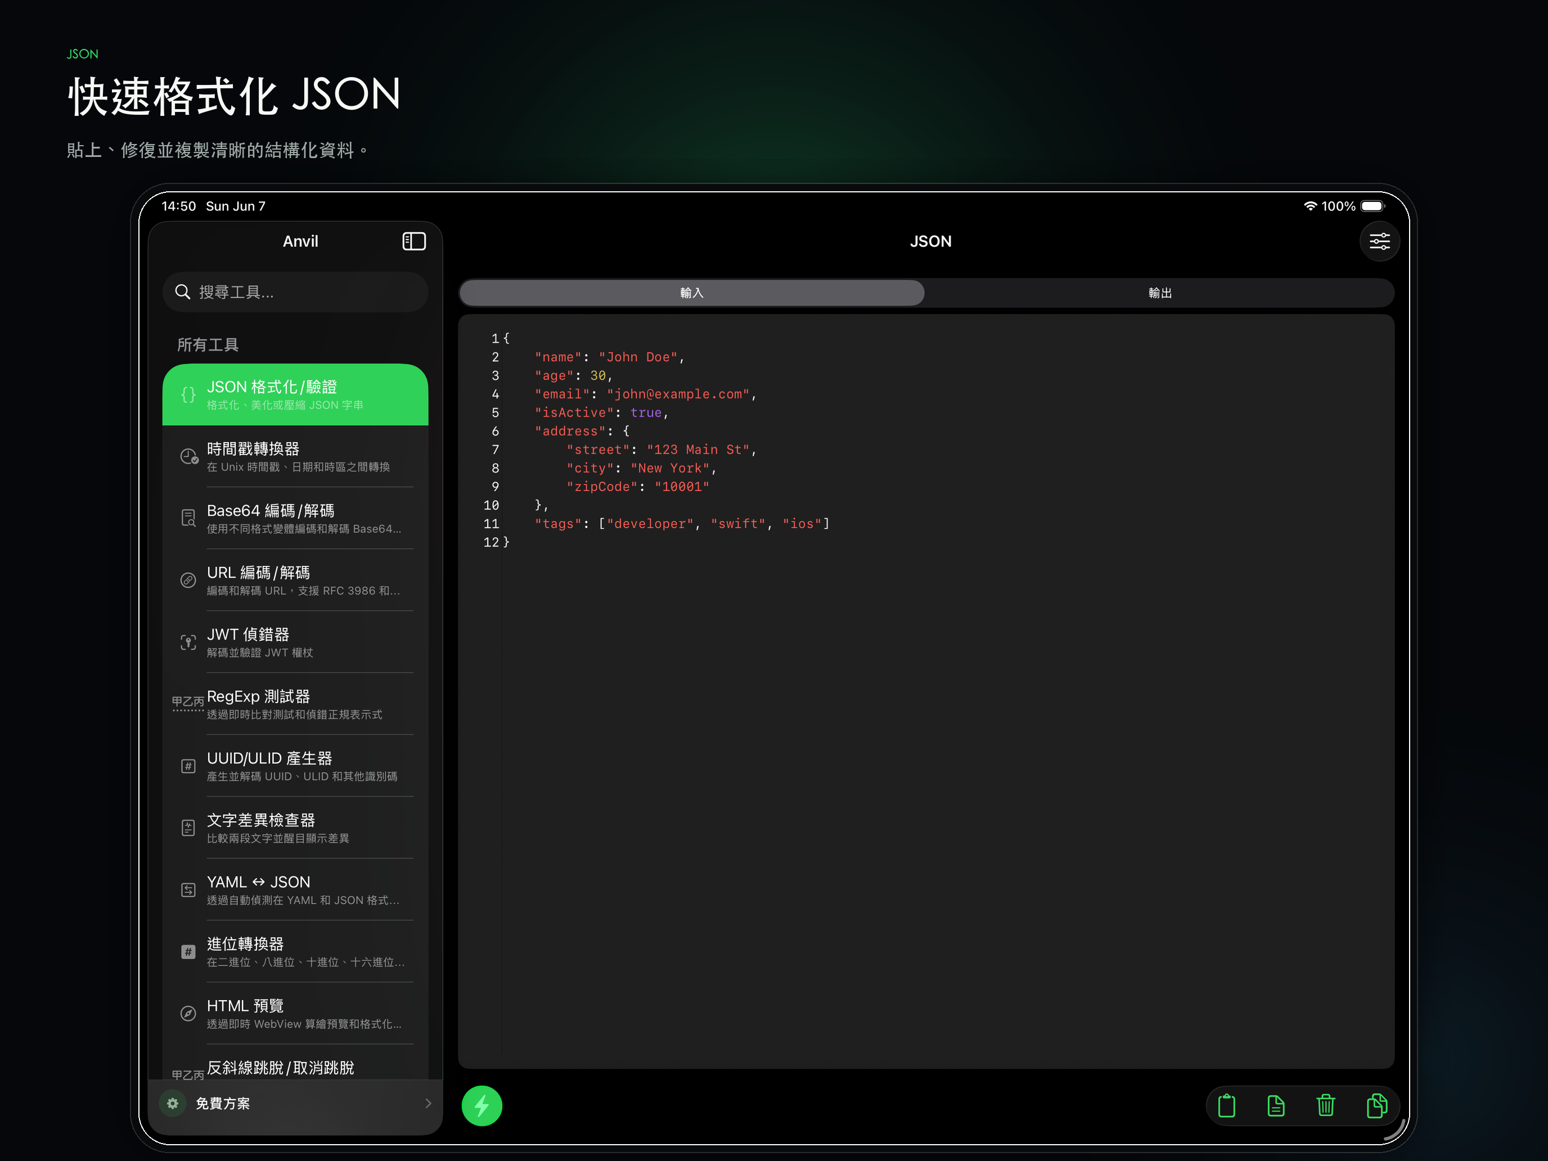This screenshot has height=1161, width=1548.
Task: Open JWT 偵錯器 tool
Action: pyautogui.click(x=295, y=642)
